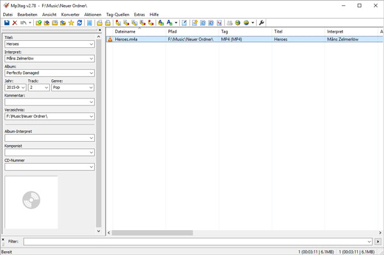The width and height of the screenshot is (384, 255).
Task: Expand the Verzeichnis dropdown
Action: tap(91, 116)
